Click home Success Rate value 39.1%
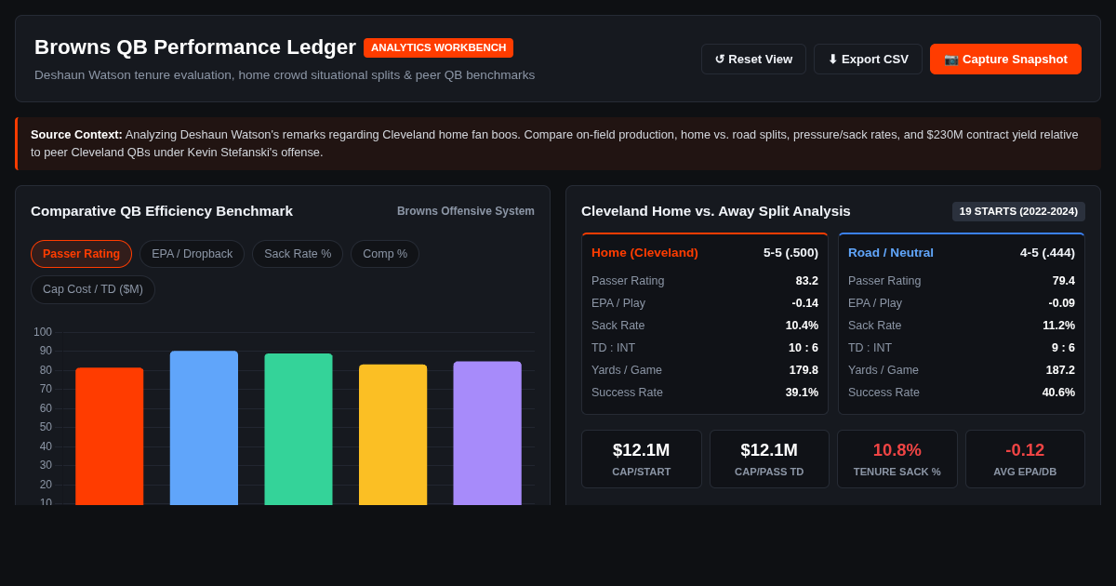This screenshot has height=586, width=1116. 802,393
